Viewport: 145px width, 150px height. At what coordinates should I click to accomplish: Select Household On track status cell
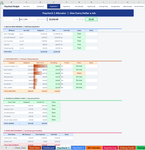pyautogui.click(x=79, y=84)
